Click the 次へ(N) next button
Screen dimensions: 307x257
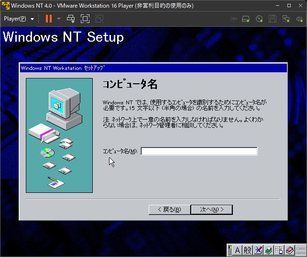(x=212, y=210)
